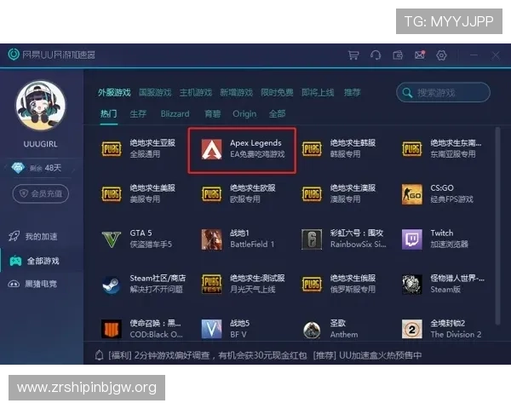Click the 经典FPS游戏 subtitle text
Image resolution: width=511 pixels, height=409 pixels.
coord(451,199)
